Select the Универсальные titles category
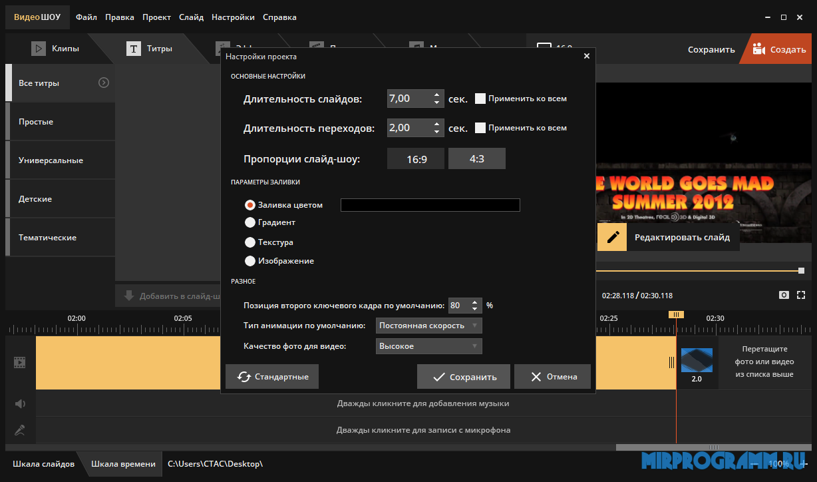This screenshot has height=482, width=817. [60, 160]
